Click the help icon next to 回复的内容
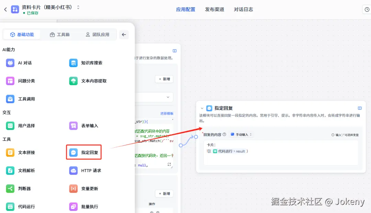Viewport: 371px width, 213px height. coord(224,134)
